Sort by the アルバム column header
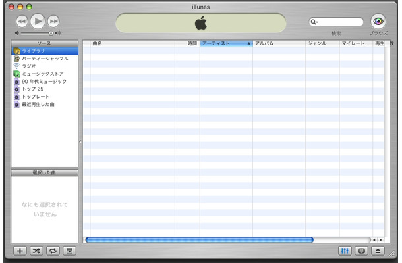Image resolution: width=402 pixels, height=263 pixels. pyautogui.click(x=279, y=43)
